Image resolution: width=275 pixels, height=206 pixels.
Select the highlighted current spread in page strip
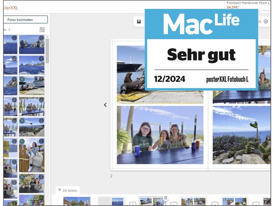[x=152, y=201]
